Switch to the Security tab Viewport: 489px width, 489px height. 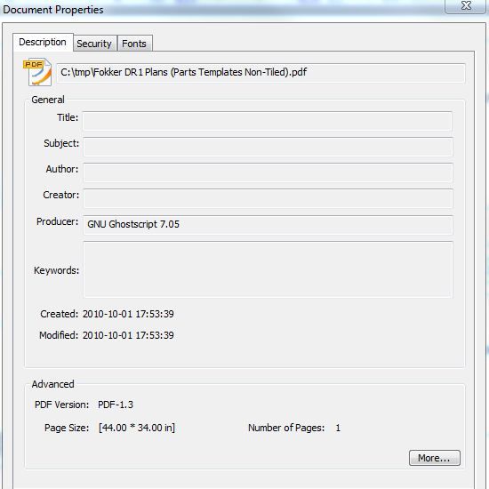94,44
